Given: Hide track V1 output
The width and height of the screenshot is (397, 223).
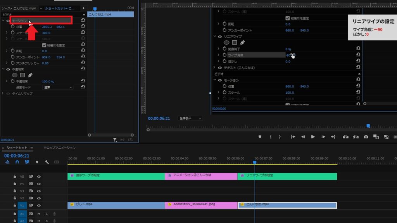Looking at the screenshot, I should (x=39, y=205).
